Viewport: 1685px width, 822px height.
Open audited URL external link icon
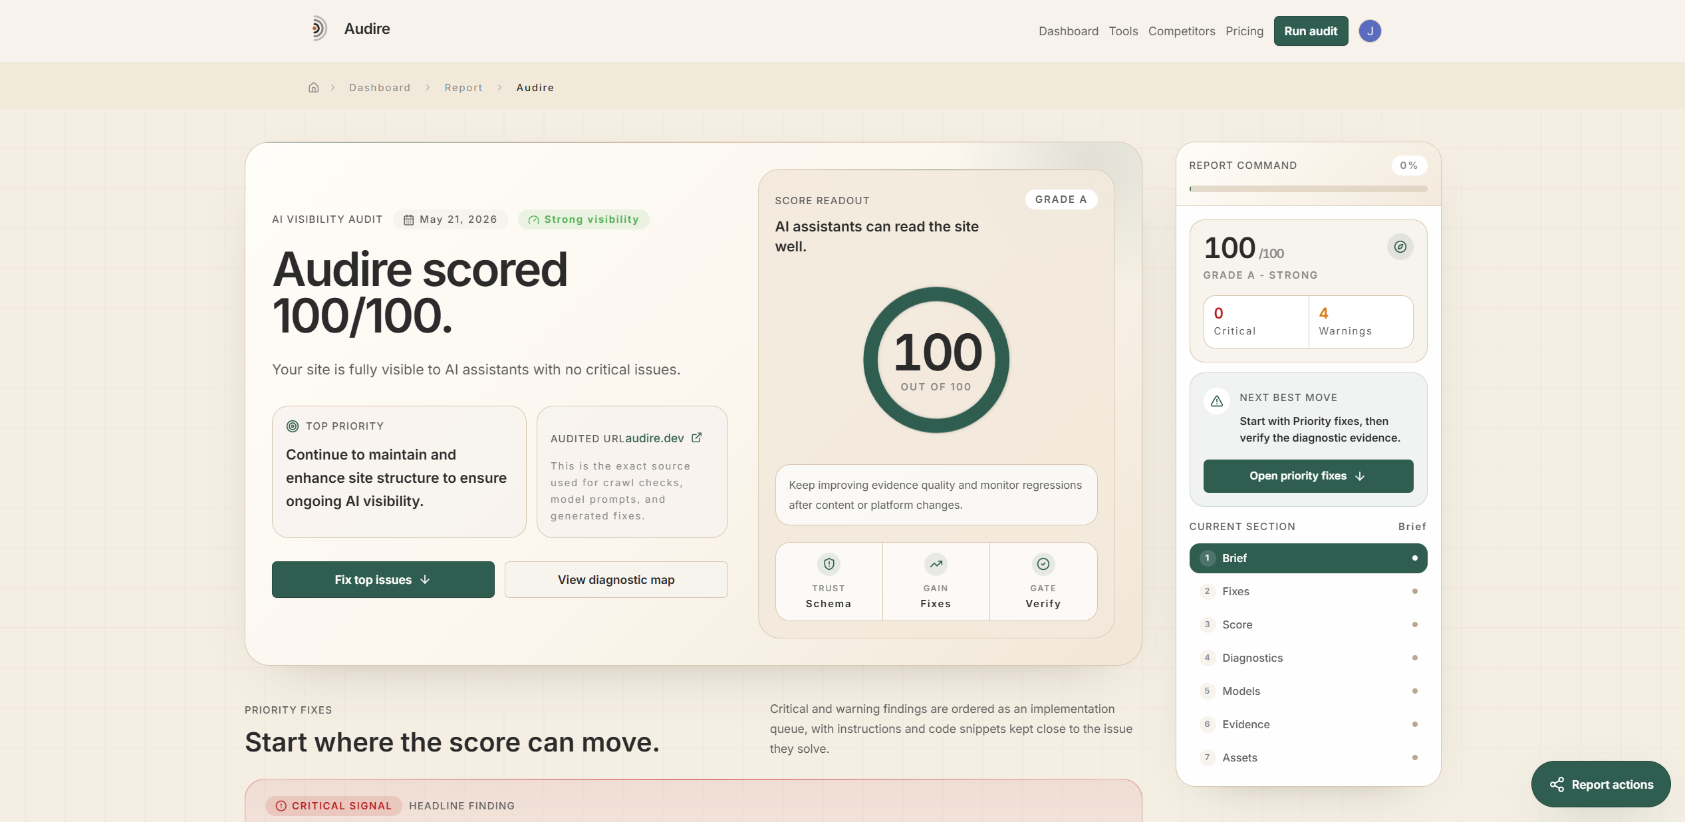pos(697,438)
